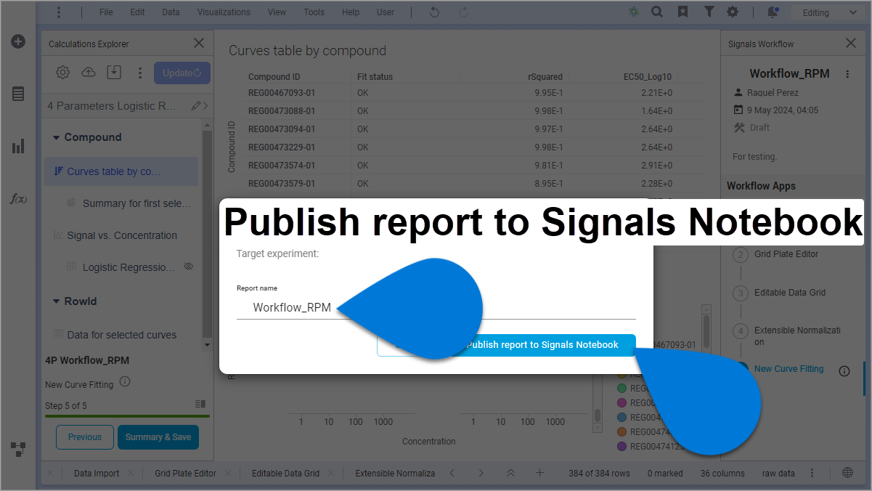The width and height of the screenshot is (872, 491).
Task: Open the File menu
Action: pyautogui.click(x=106, y=12)
